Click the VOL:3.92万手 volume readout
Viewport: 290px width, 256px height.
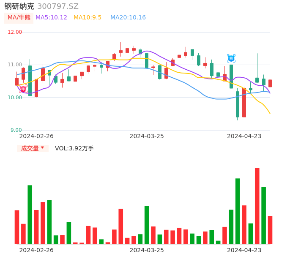click(x=74, y=148)
